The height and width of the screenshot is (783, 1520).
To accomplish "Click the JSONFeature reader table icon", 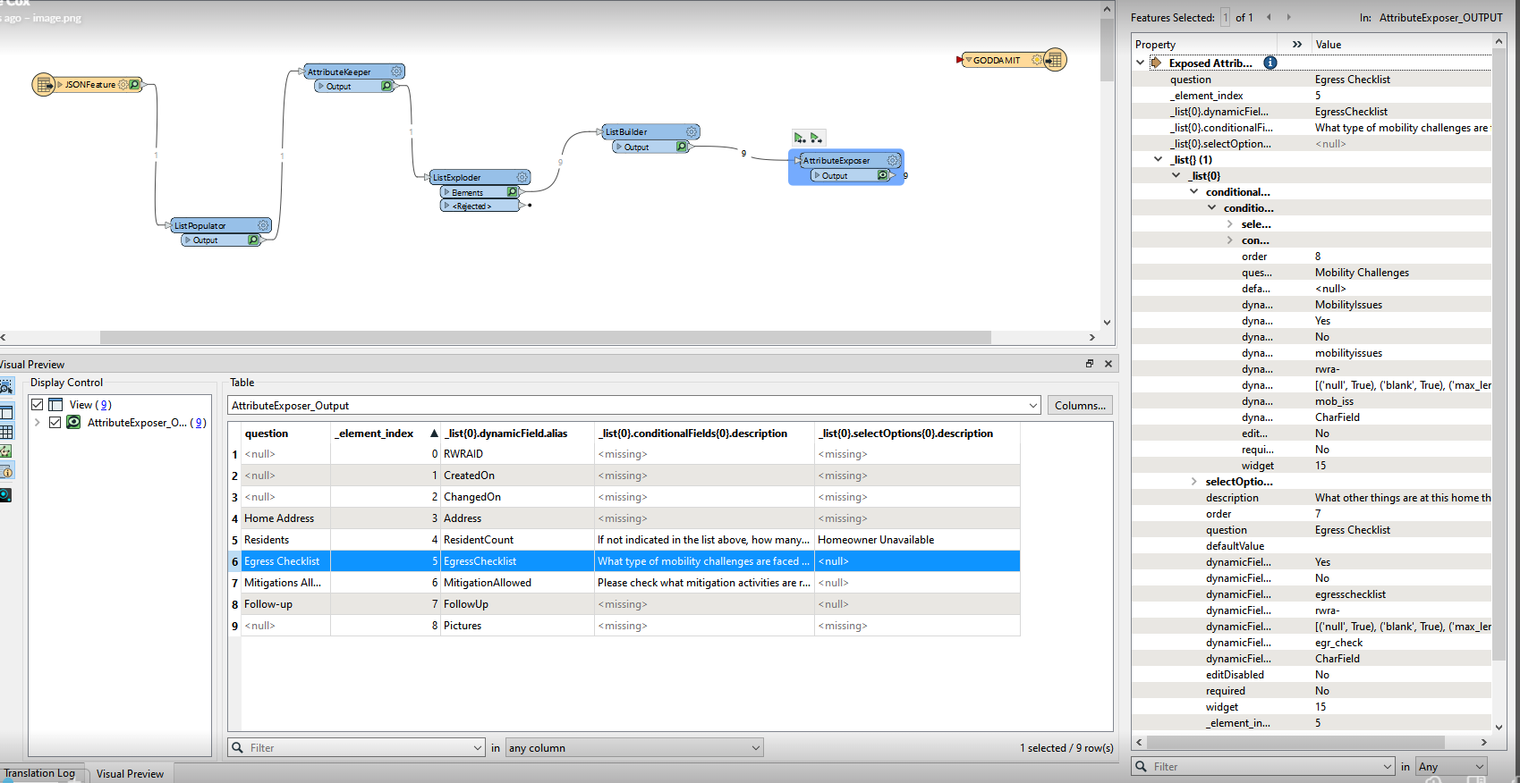I will pyautogui.click(x=44, y=85).
